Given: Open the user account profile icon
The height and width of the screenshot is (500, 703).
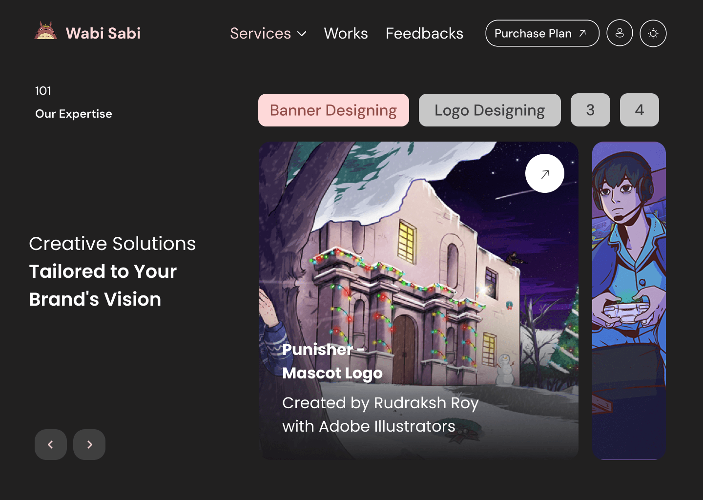Looking at the screenshot, I should [x=620, y=33].
